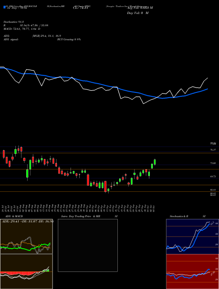Image resolution: width=219 pixels, height=289 pixels.
Task: Click the 'Avg Vol: 0.663 M' label
Action: point(140,8)
